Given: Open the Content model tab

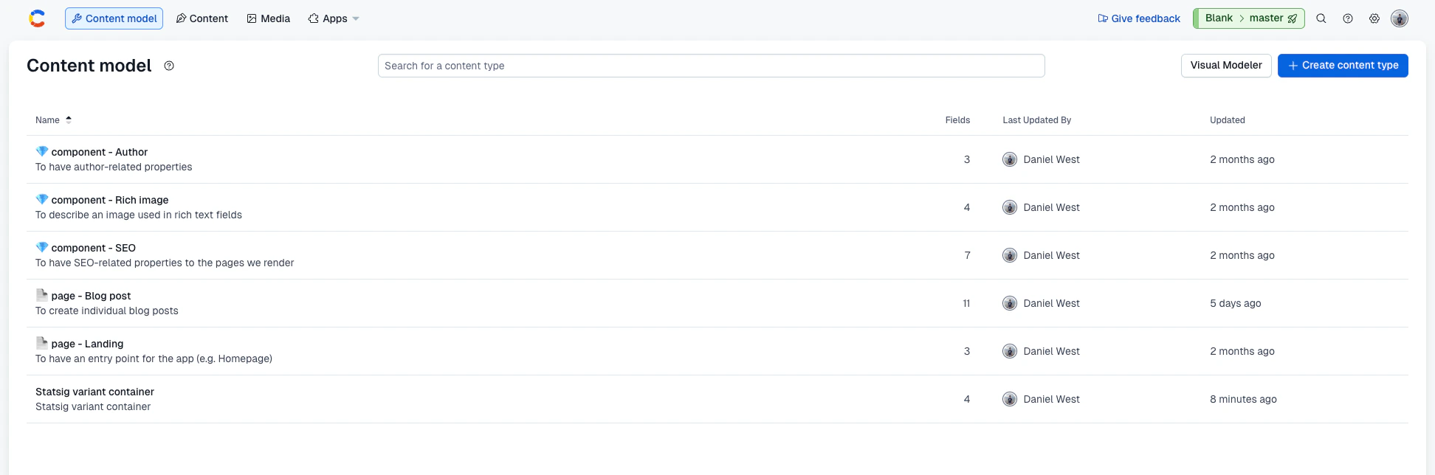Looking at the screenshot, I should pyautogui.click(x=114, y=18).
